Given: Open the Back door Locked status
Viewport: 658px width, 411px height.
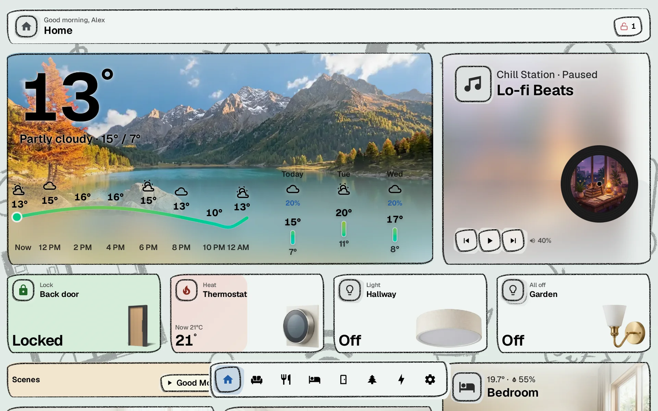Looking at the screenshot, I should [37, 340].
